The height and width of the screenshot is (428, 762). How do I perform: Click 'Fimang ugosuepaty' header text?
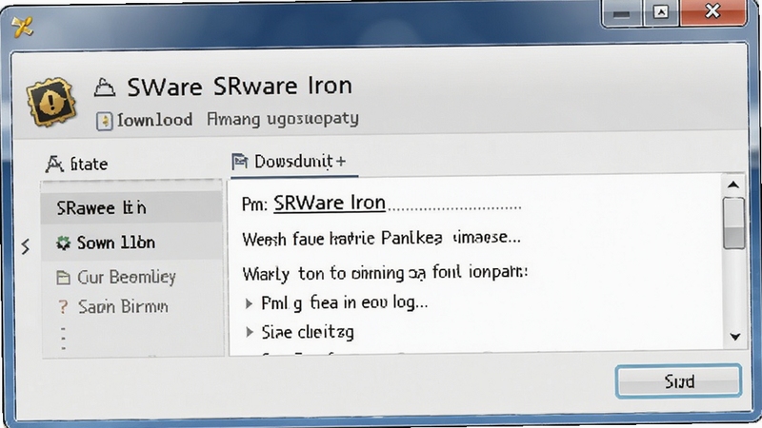click(x=283, y=120)
